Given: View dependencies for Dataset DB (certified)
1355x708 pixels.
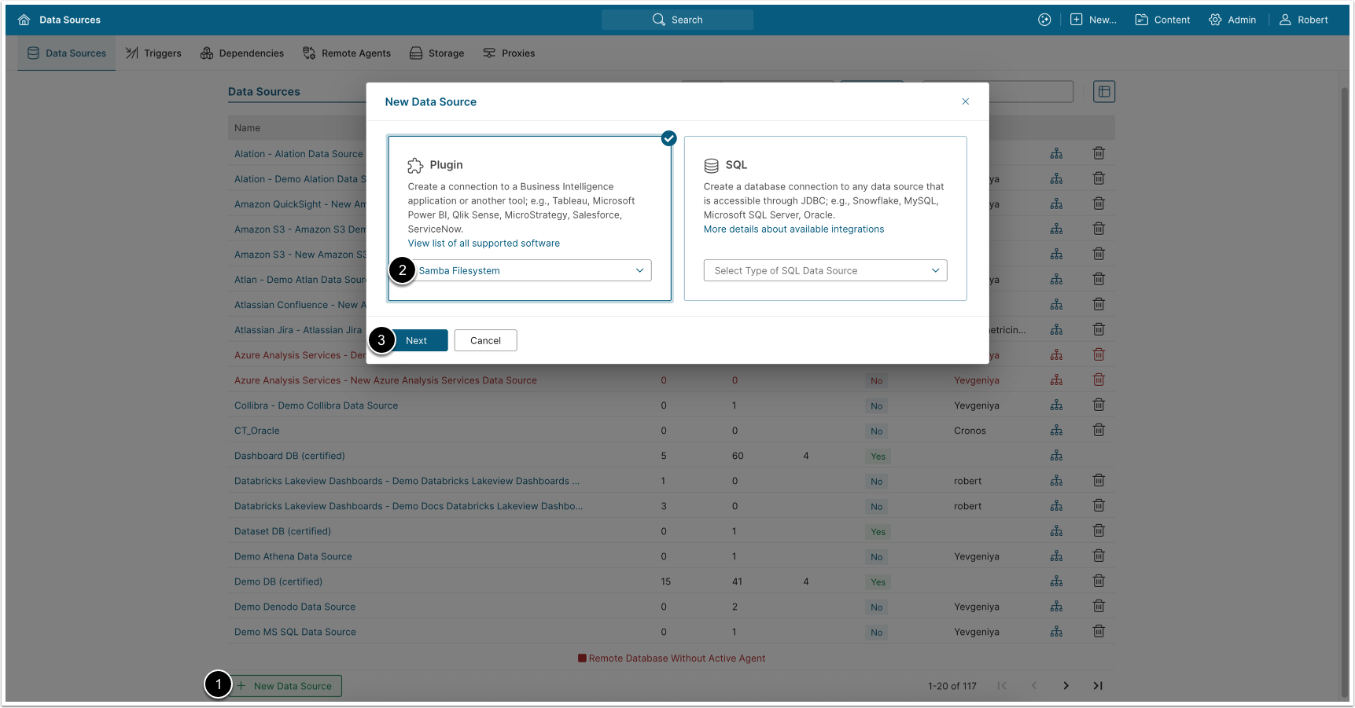Looking at the screenshot, I should (x=1056, y=530).
